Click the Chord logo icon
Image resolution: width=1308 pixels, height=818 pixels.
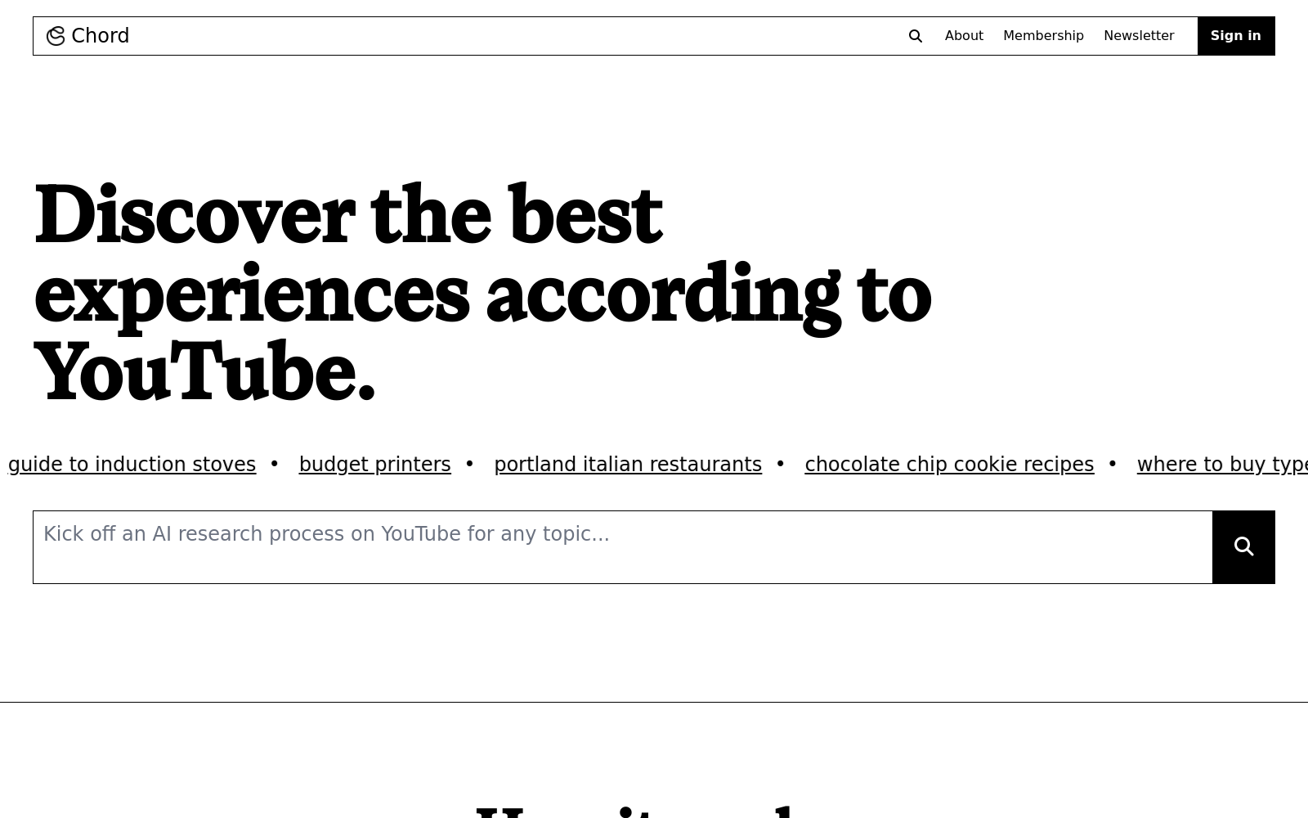(x=56, y=36)
